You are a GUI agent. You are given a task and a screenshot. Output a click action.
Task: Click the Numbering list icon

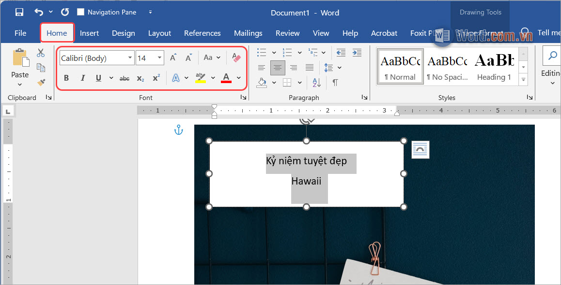(x=287, y=53)
